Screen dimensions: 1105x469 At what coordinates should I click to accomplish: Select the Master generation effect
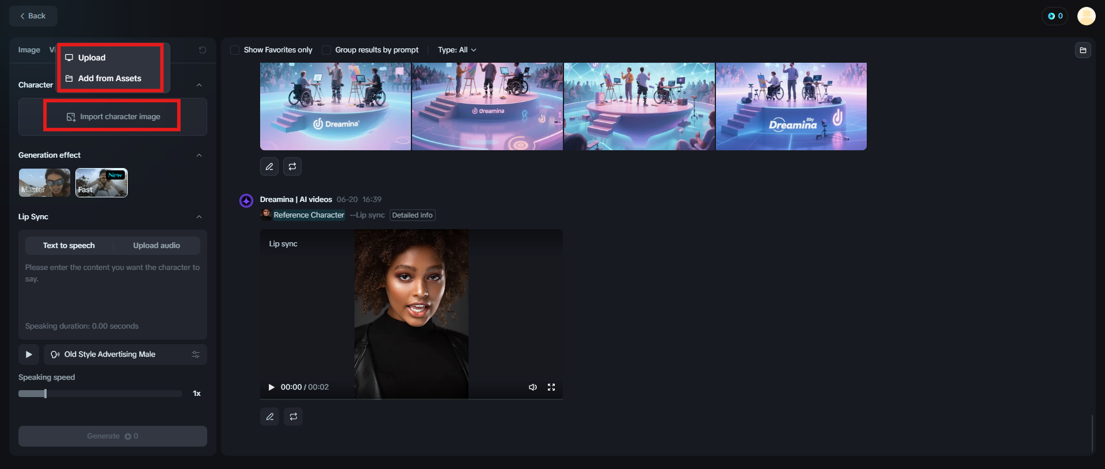(44, 183)
